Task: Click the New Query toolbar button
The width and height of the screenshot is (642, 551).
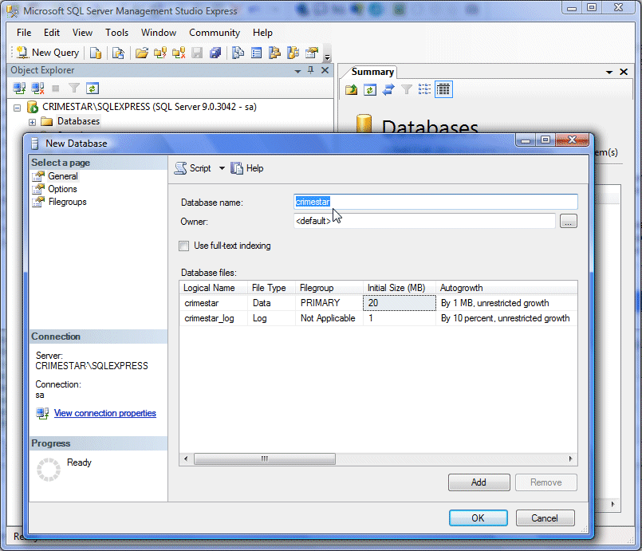Action: tap(48, 53)
